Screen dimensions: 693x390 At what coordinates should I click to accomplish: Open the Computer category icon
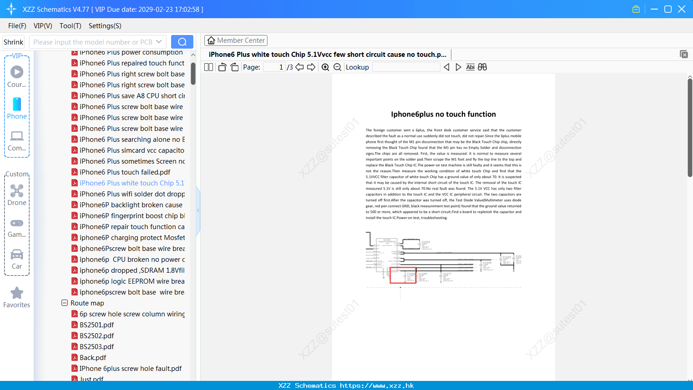[x=17, y=140]
